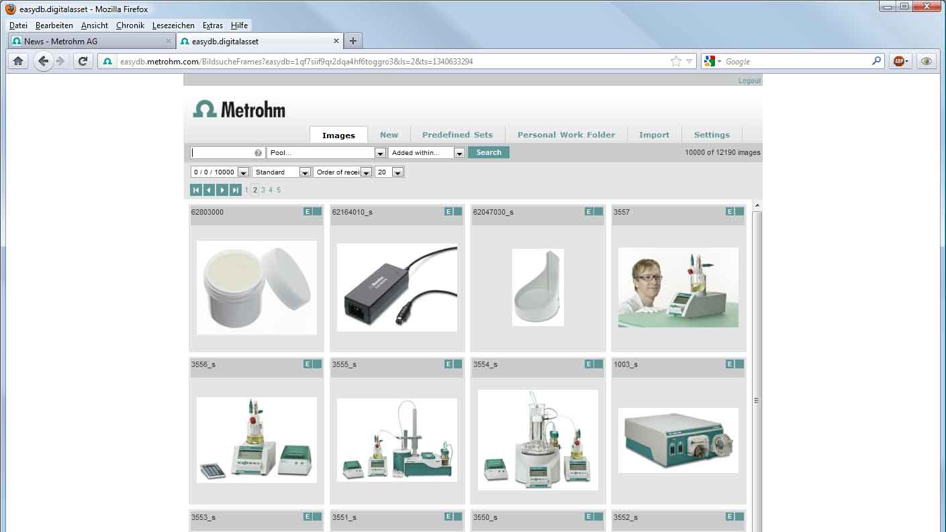The width and height of the screenshot is (946, 532).
Task: Click the E icon on card 62803000
Action: [308, 211]
